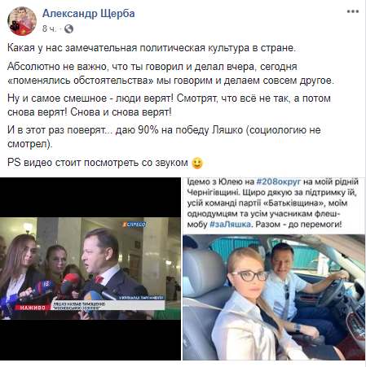This screenshot has width=366, height=367.
Task: Click the paragraph starting Ну и самое смешное
Action: tap(169, 105)
